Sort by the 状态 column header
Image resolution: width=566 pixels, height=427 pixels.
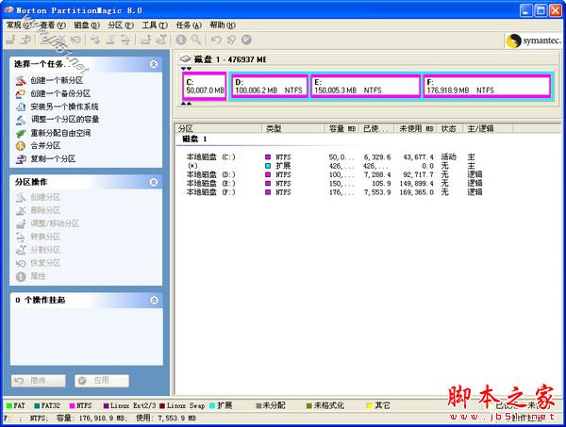(x=449, y=128)
